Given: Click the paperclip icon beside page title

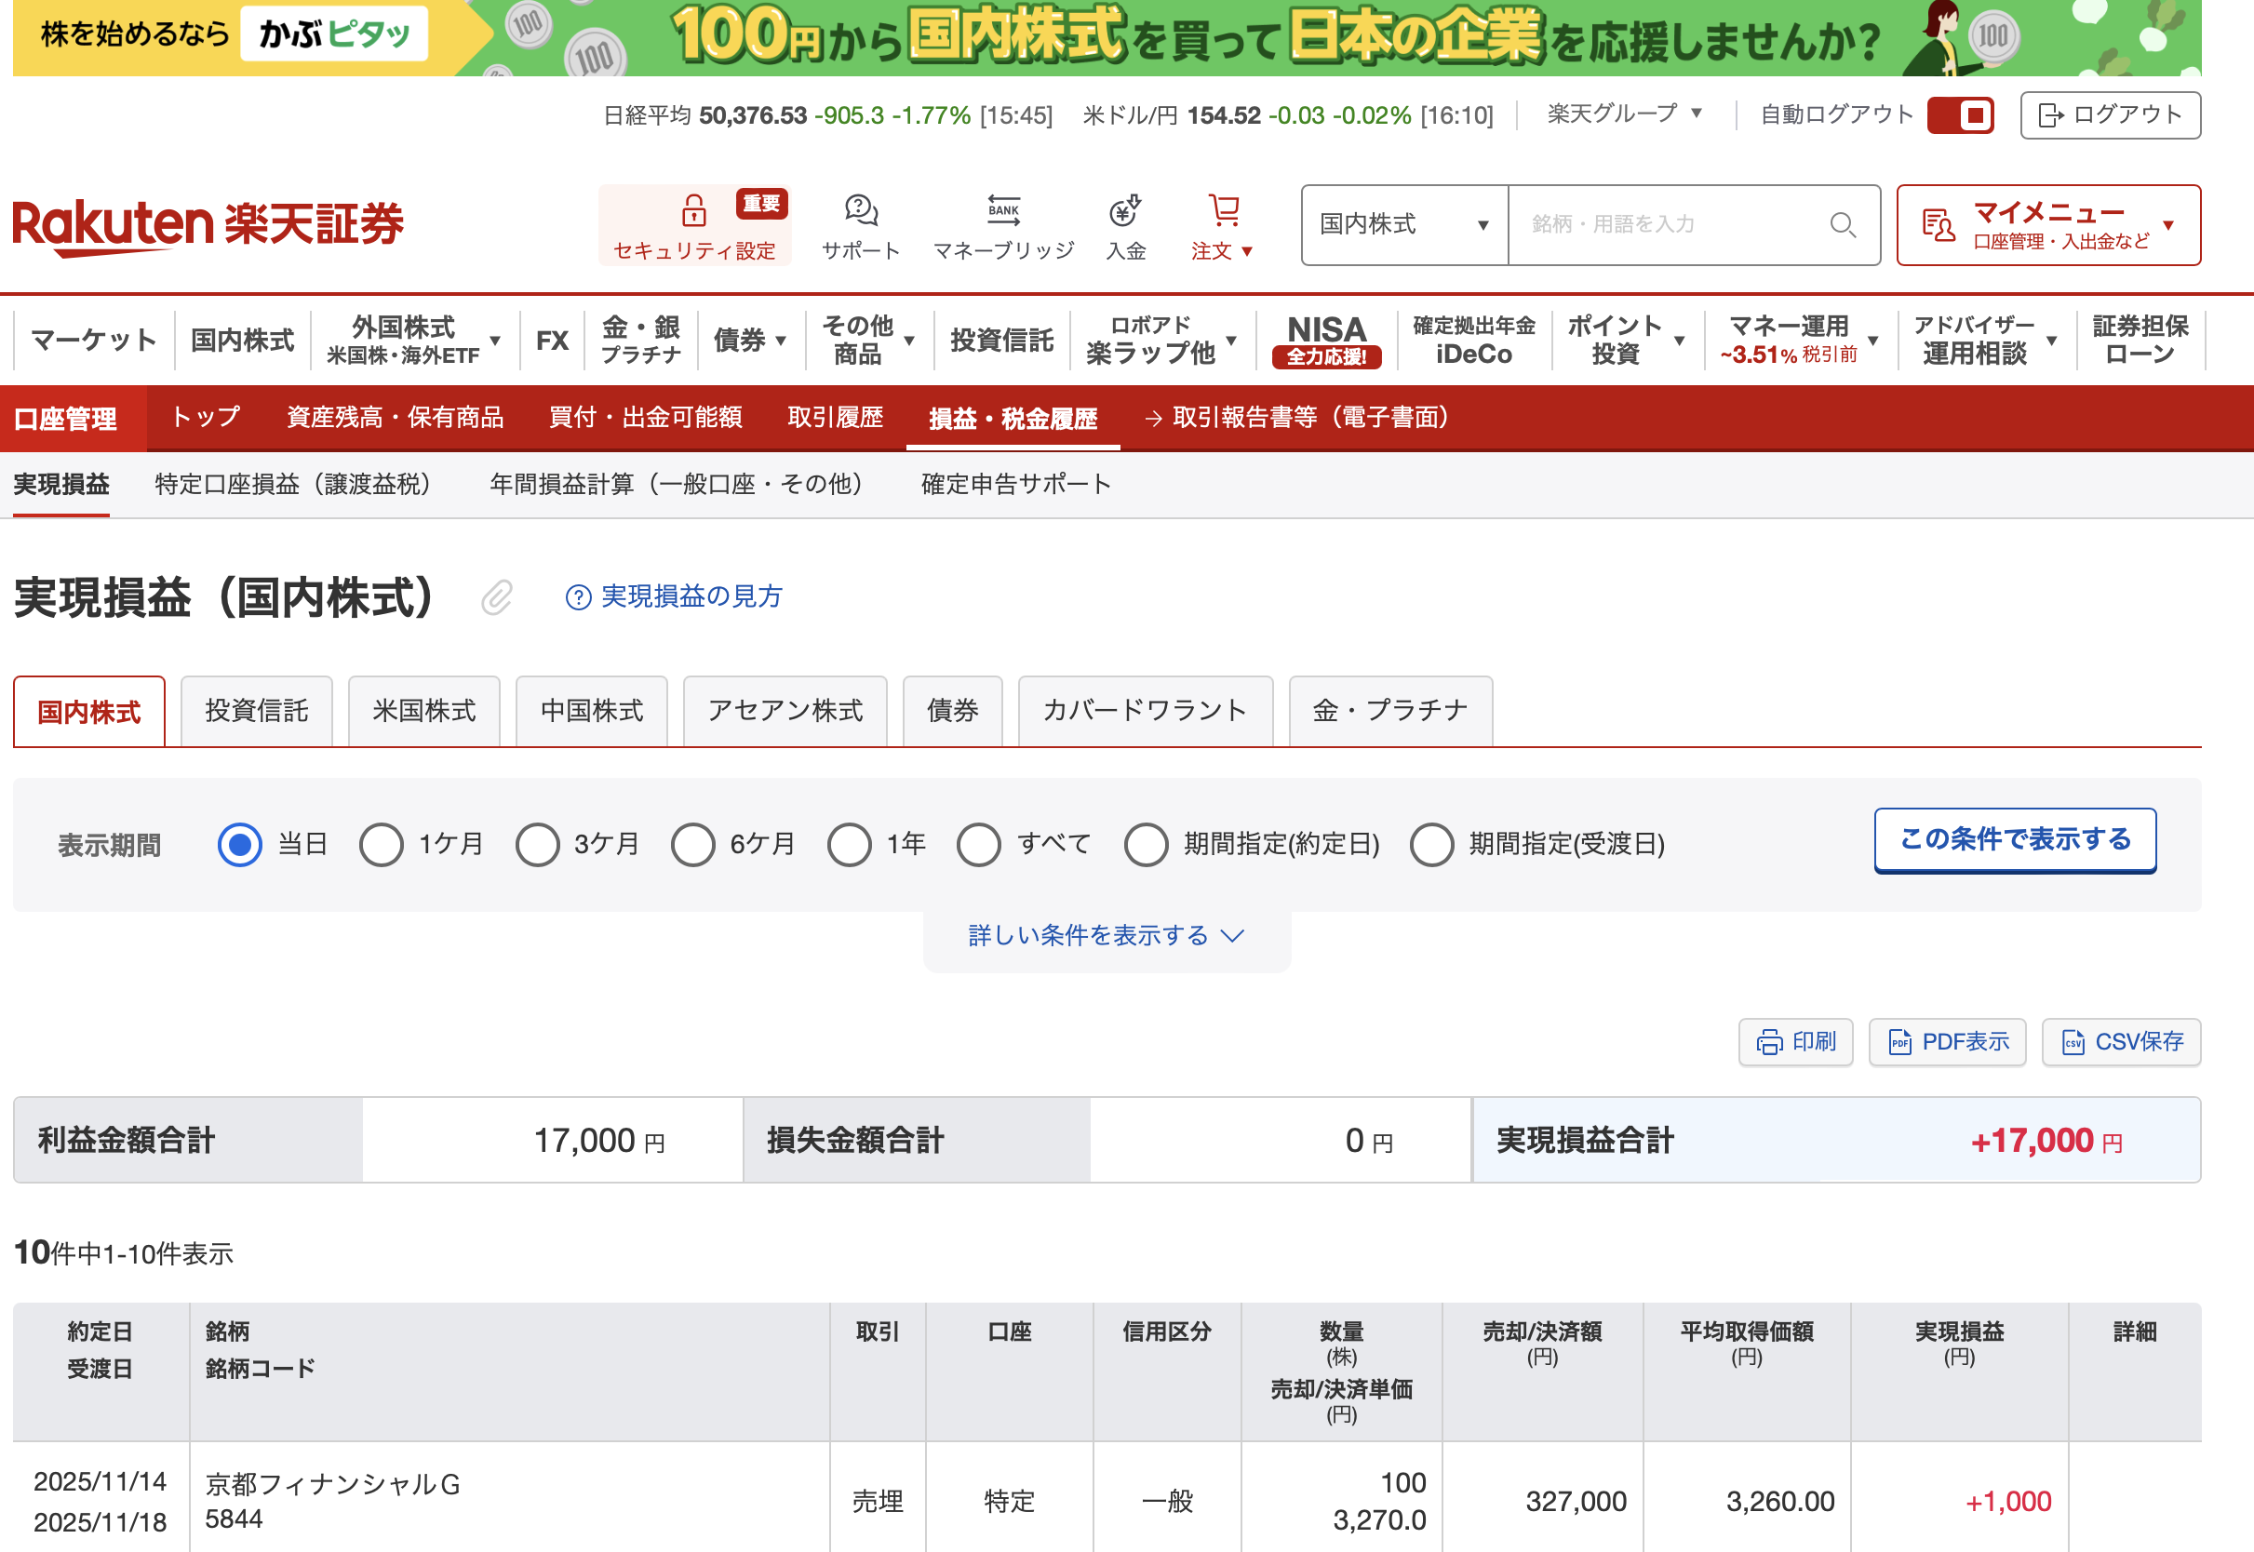Looking at the screenshot, I should click(496, 597).
